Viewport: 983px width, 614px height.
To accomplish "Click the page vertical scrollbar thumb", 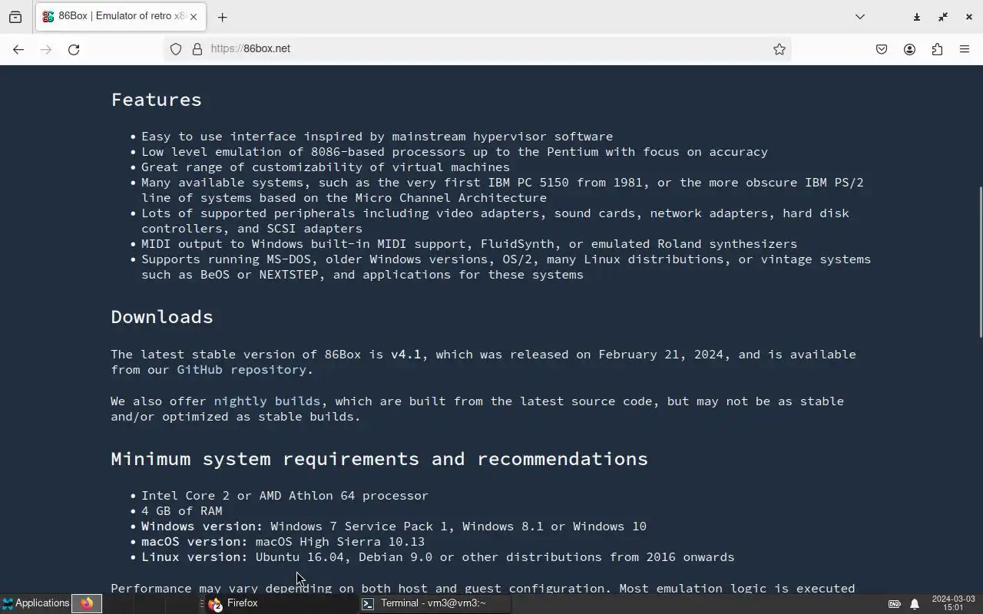I will (980, 261).
